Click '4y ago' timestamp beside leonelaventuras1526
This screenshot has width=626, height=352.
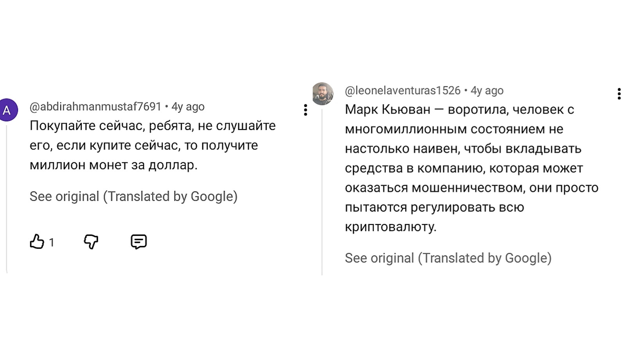pos(487,90)
